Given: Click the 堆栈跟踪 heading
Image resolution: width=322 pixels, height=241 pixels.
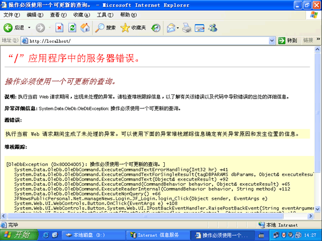Looking at the screenshot, I should coord(16,147).
